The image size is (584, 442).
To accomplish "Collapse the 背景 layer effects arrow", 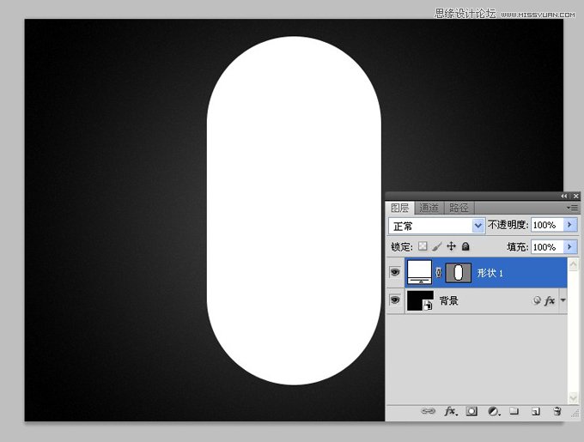I will [563, 300].
